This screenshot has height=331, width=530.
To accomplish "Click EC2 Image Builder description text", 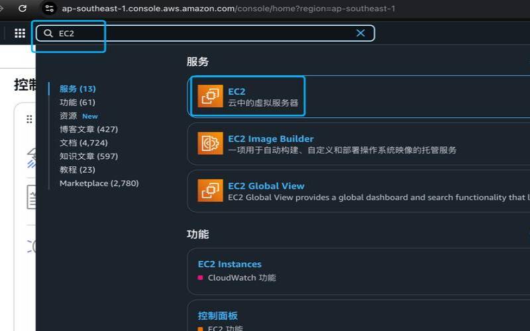I will (342, 150).
